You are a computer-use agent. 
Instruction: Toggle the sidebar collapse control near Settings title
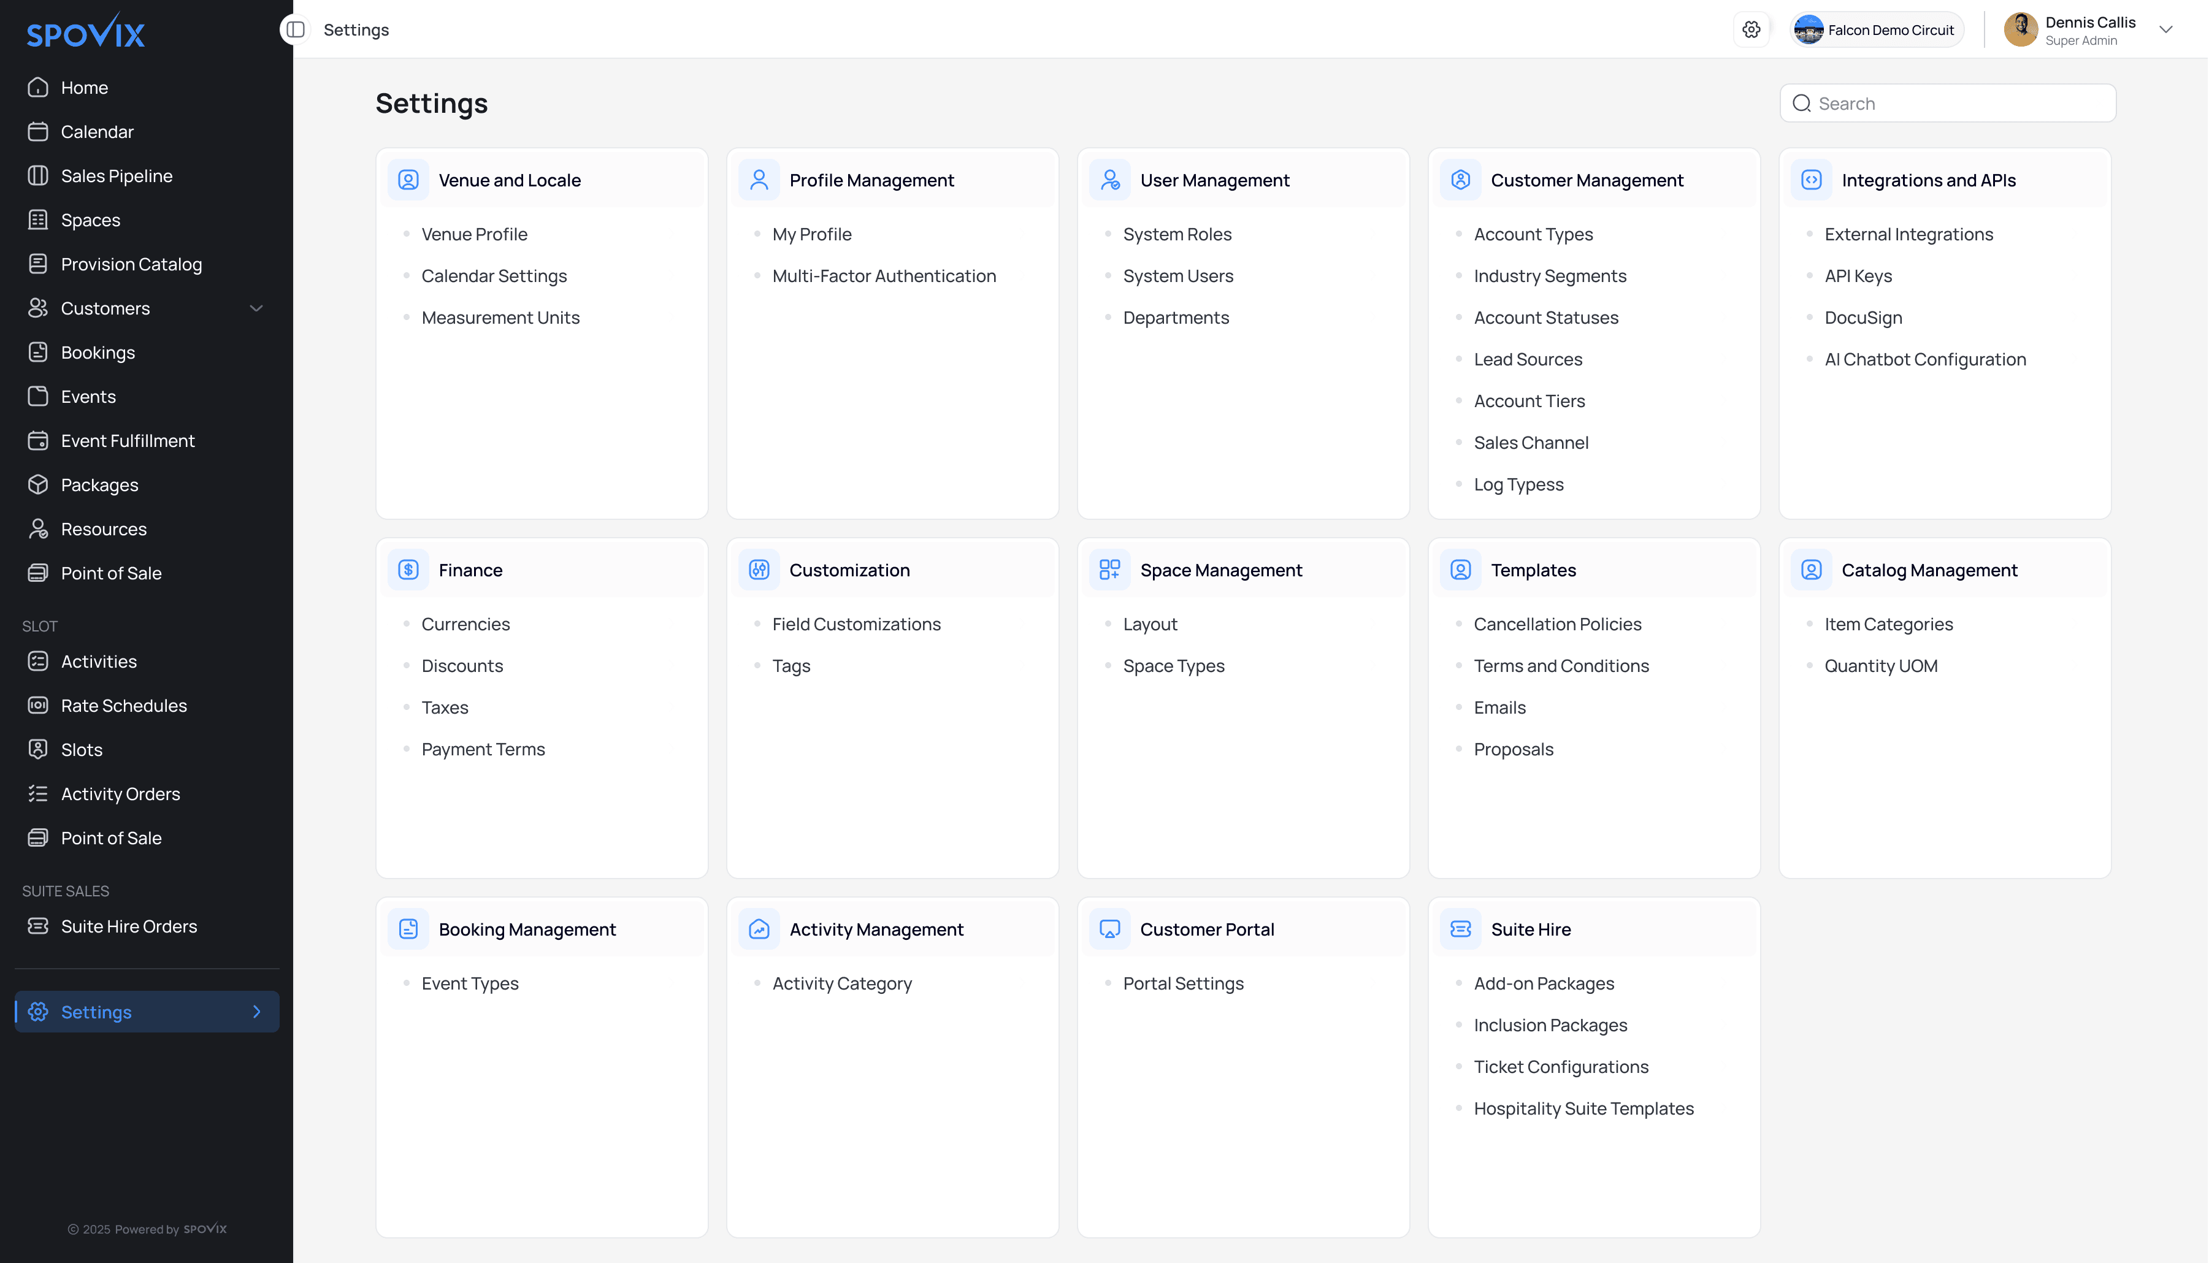[x=296, y=29]
